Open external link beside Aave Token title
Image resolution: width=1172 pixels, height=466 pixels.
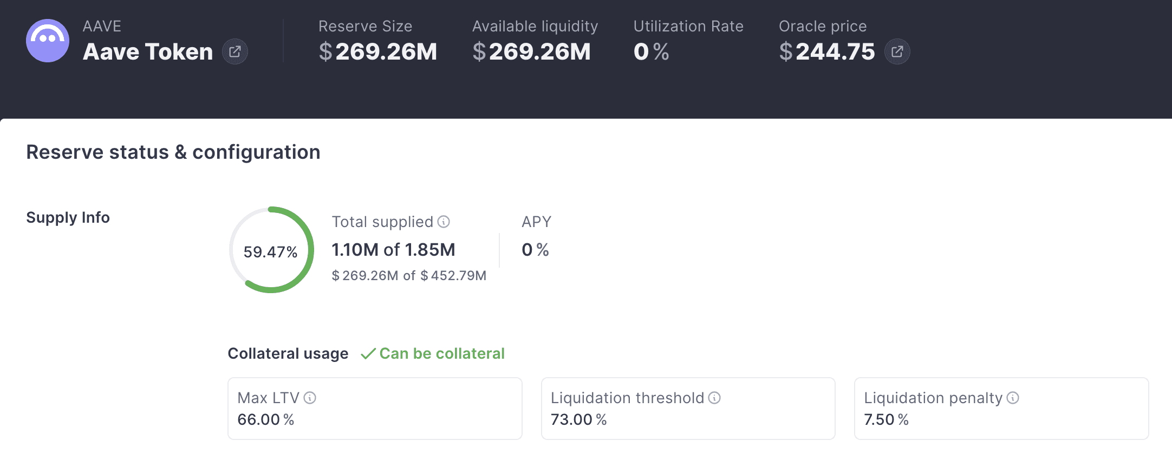[x=235, y=52]
